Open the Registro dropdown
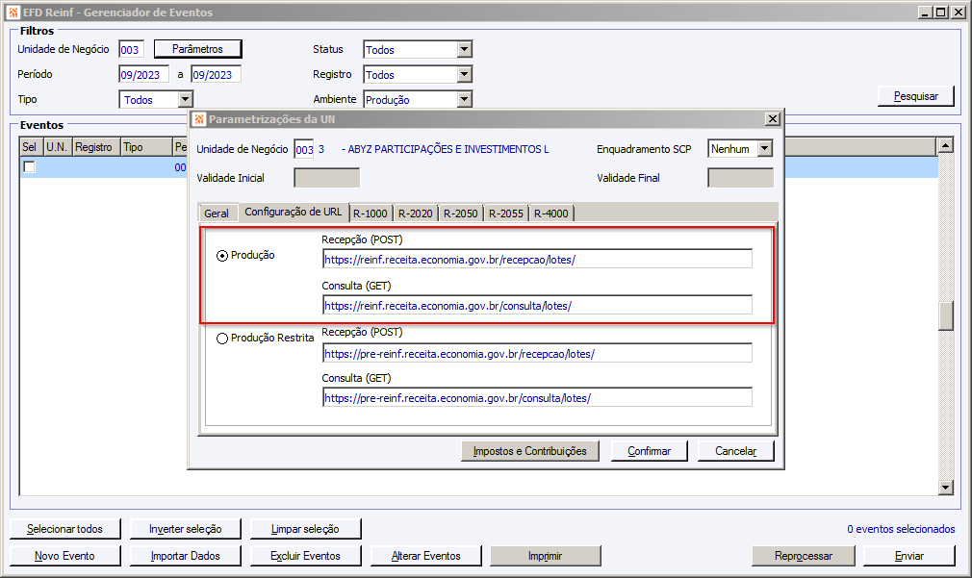The width and height of the screenshot is (972, 578). 464,74
